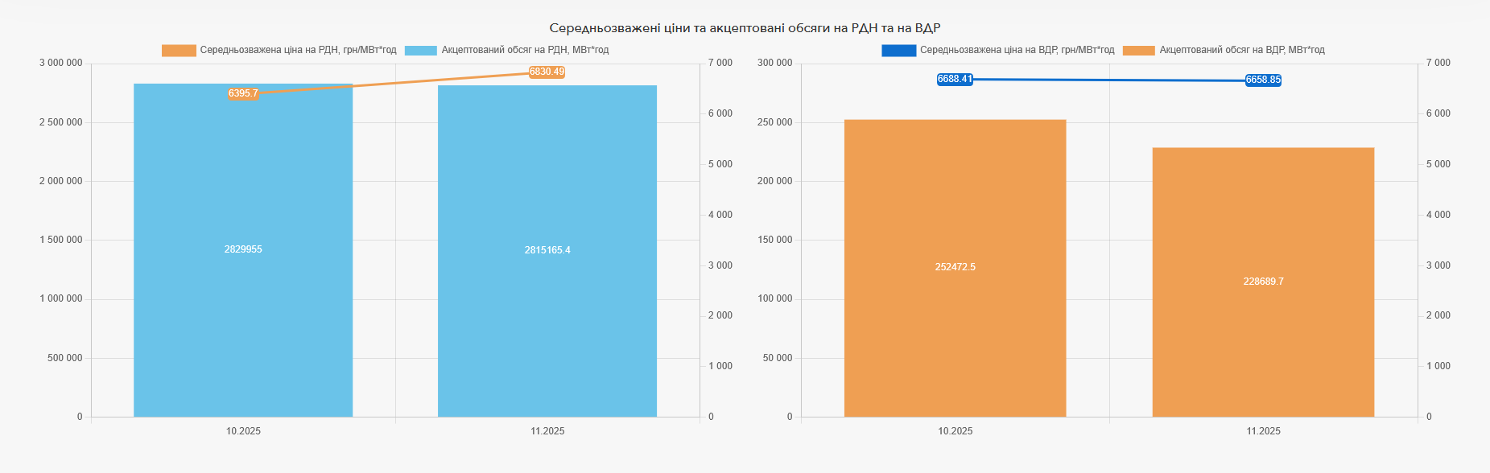Click the orange ВДР volume legend swatch
The height and width of the screenshot is (473, 1490).
(1138, 51)
